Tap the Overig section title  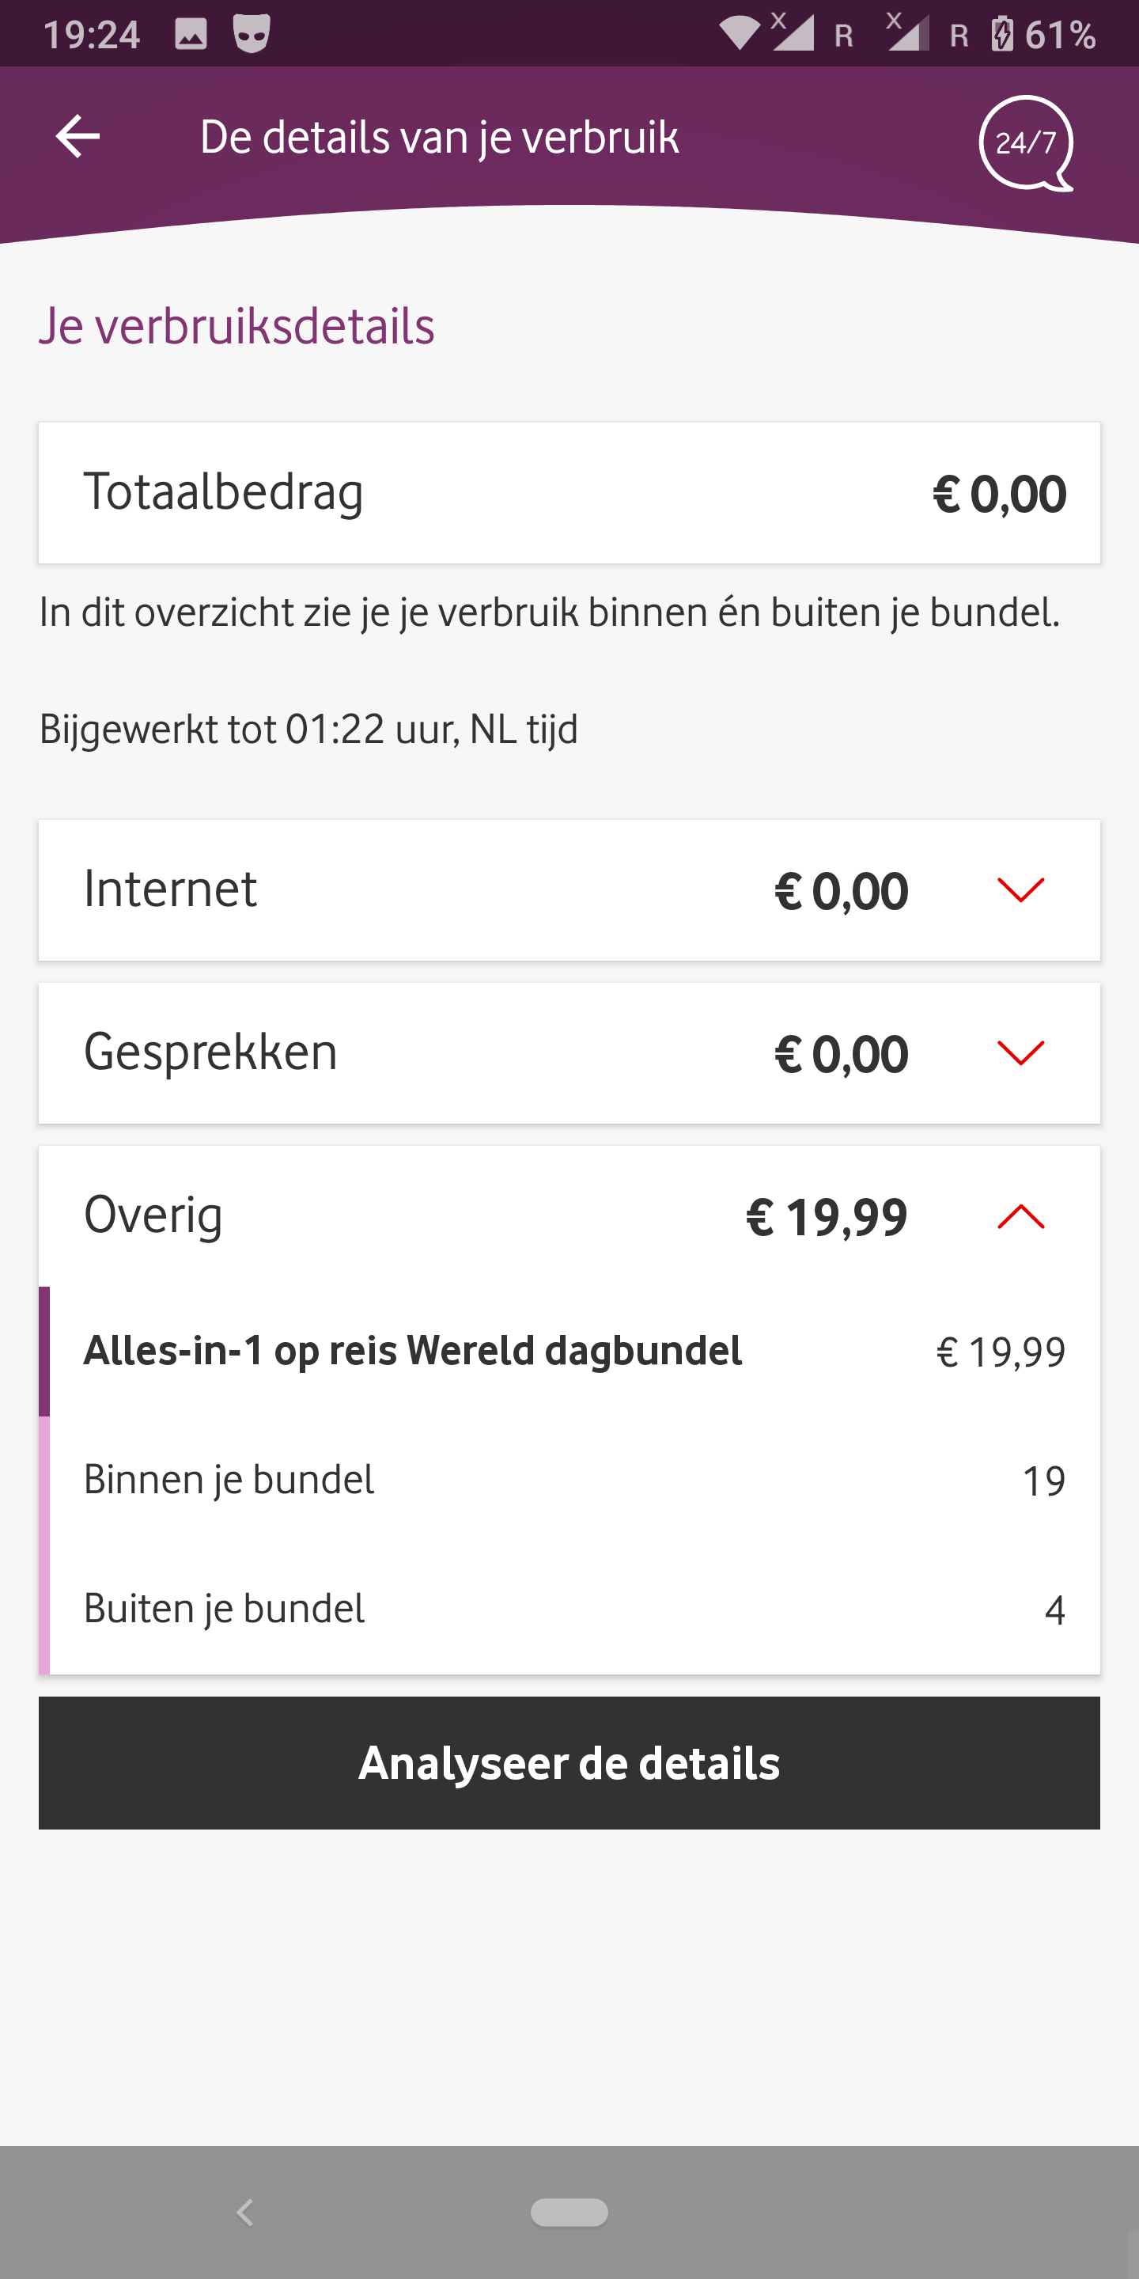[153, 1215]
